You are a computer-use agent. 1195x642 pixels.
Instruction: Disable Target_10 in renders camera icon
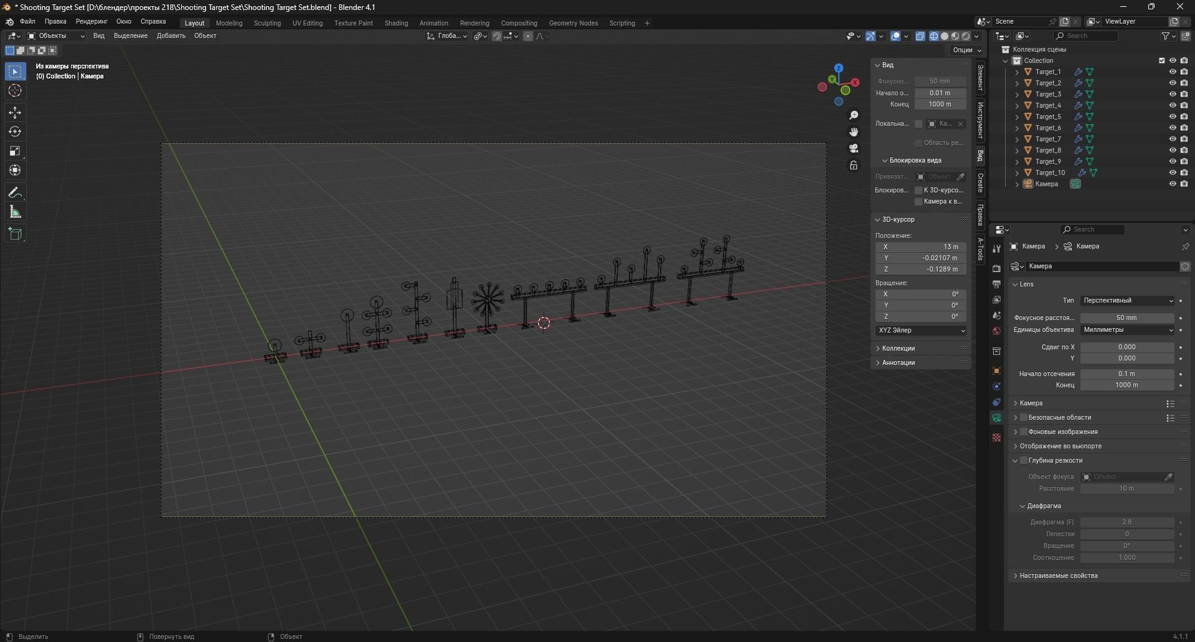(x=1184, y=172)
